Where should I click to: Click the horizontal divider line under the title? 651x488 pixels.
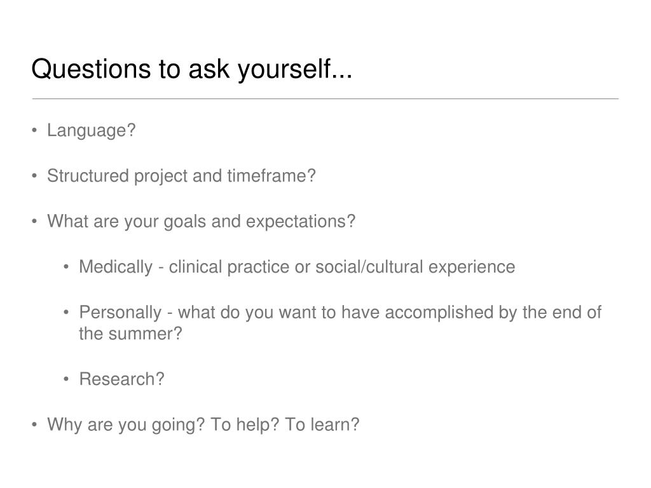click(325, 98)
